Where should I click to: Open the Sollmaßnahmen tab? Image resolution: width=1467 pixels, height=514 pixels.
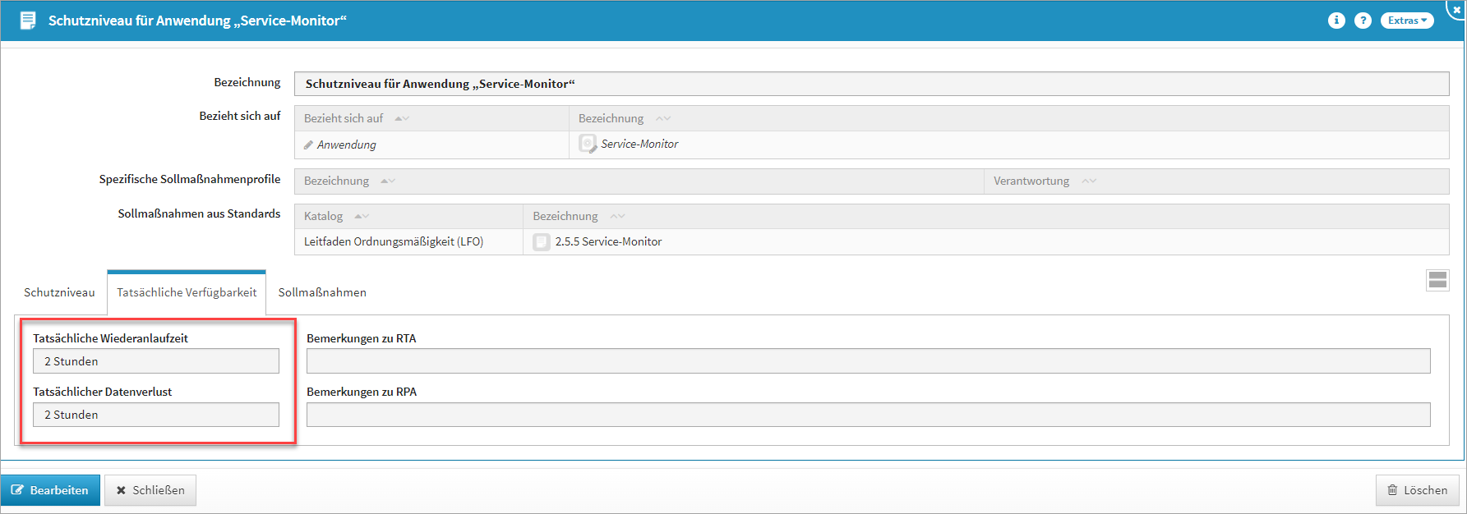point(322,292)
